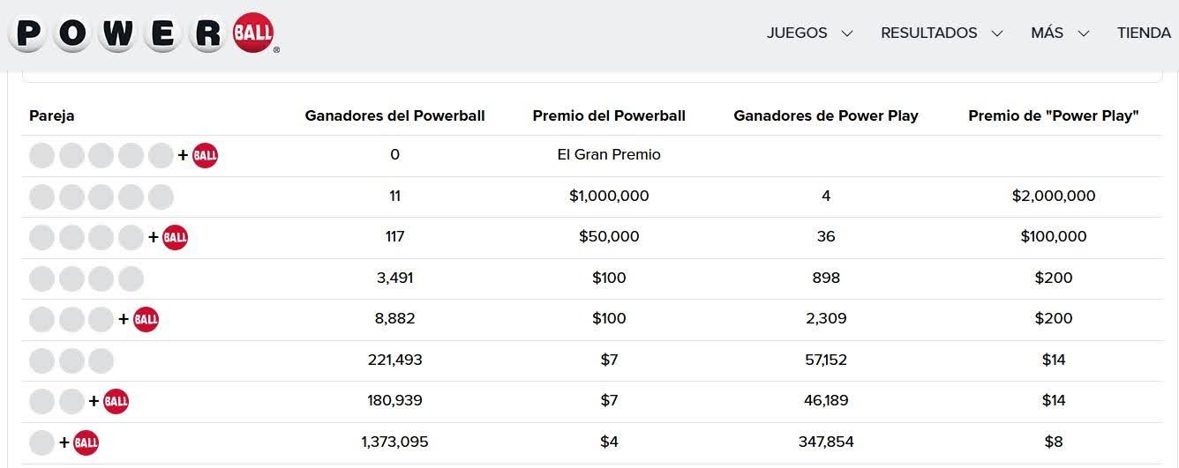Click the Pareja column header

coord(51,115)
